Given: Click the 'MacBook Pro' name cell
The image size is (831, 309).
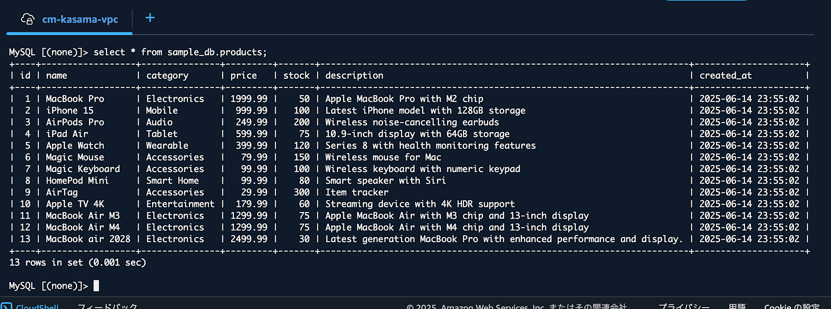Looking at the screenshot, I should [75, 99].
